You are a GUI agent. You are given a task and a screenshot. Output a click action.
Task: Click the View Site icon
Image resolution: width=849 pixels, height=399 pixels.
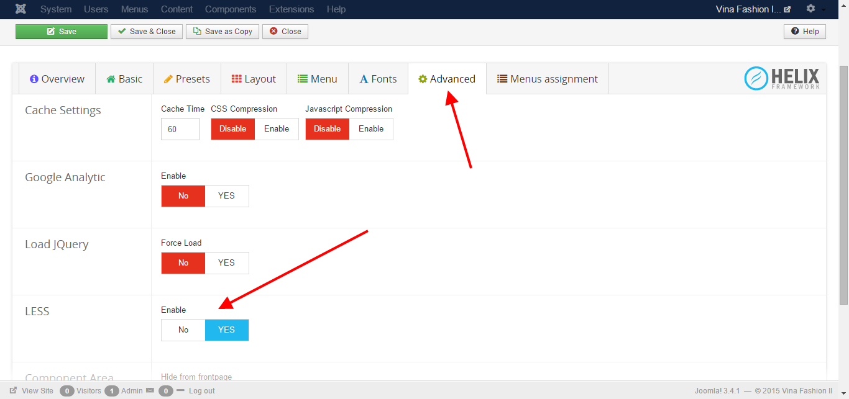pos(14,391)
